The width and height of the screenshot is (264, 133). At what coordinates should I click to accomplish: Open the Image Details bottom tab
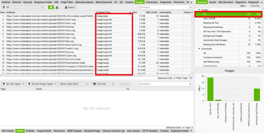coord(44,131)
